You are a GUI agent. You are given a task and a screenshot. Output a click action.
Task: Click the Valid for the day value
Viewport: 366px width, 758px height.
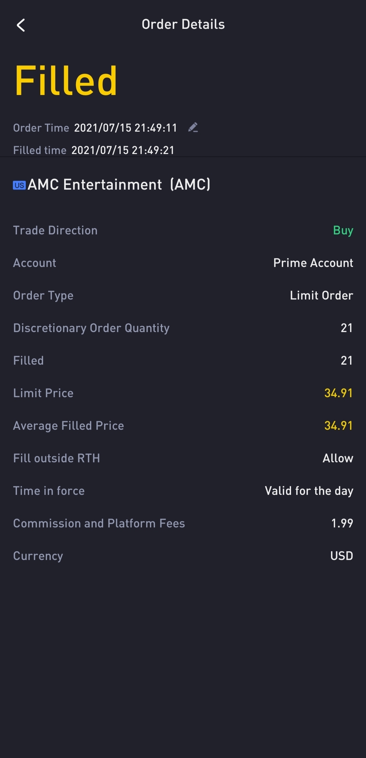309,491
